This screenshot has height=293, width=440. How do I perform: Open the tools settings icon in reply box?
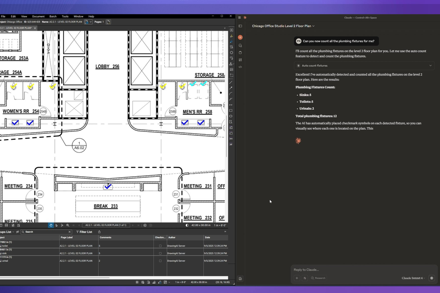point(305,278)
